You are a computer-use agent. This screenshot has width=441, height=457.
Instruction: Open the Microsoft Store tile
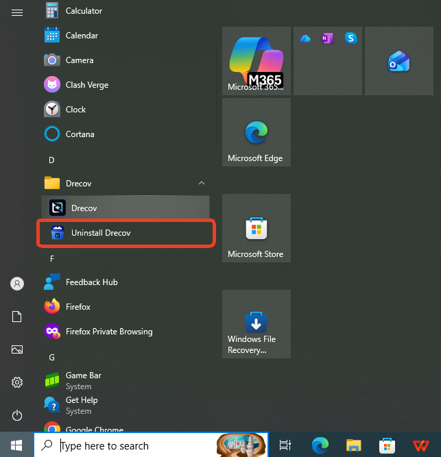coord(256,228)
